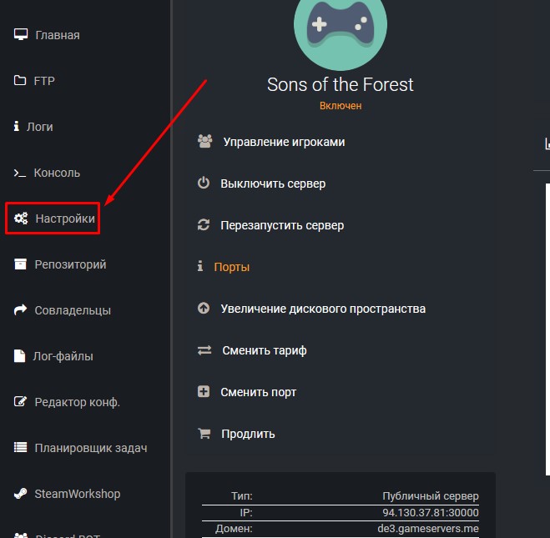The image size is (550, 538).
Task: Click the terminal prompt icon for Консоль
Action: (x=20, y=173)
